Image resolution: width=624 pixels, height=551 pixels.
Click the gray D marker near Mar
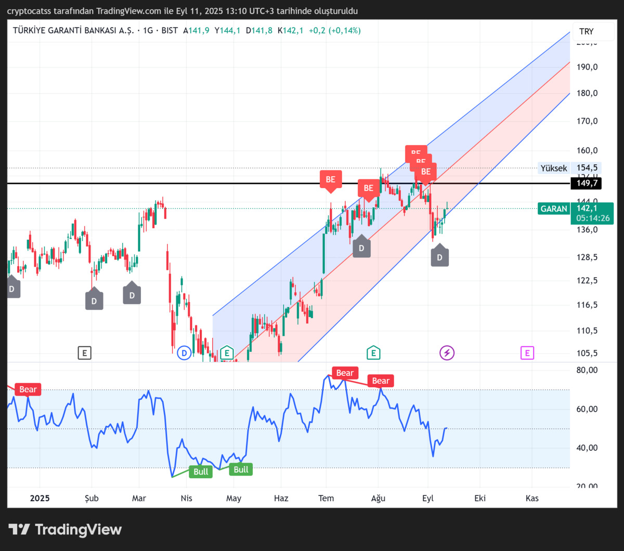[x=132, y=294]
